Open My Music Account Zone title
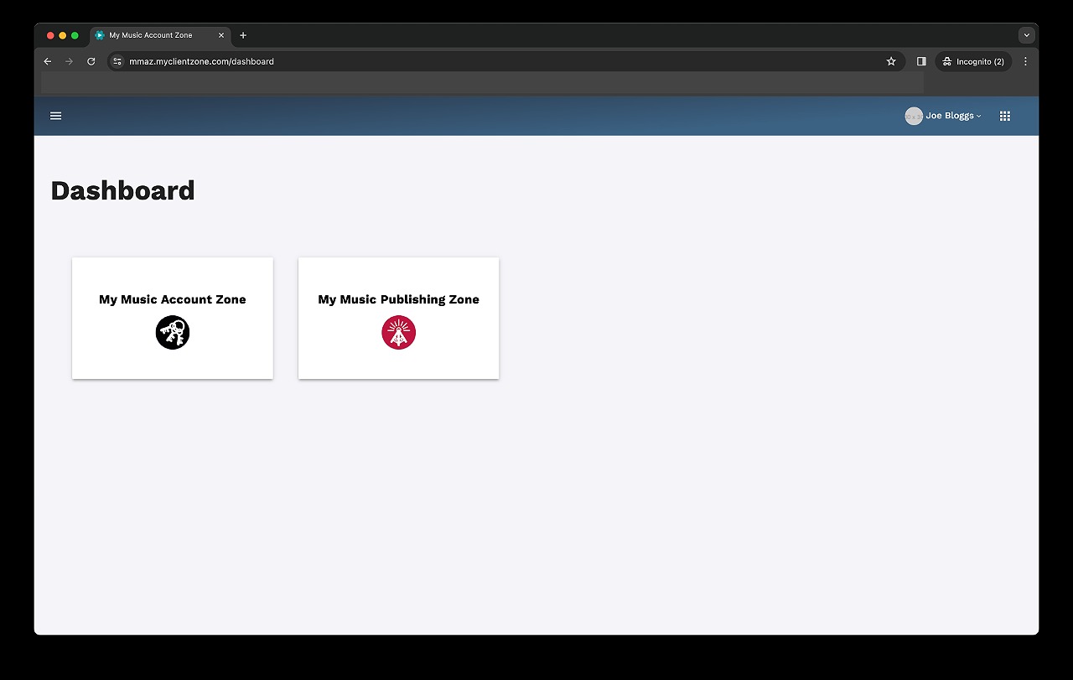1073x680 pixels. coord(173,299)
